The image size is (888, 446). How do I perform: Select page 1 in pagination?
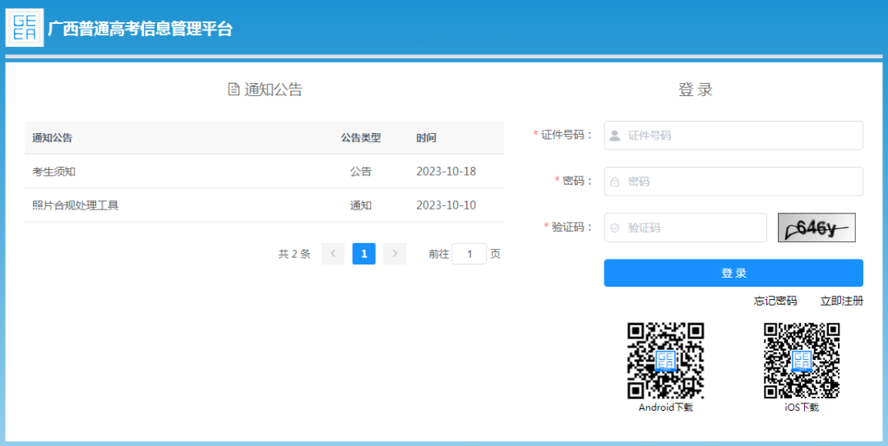[364, 254]
